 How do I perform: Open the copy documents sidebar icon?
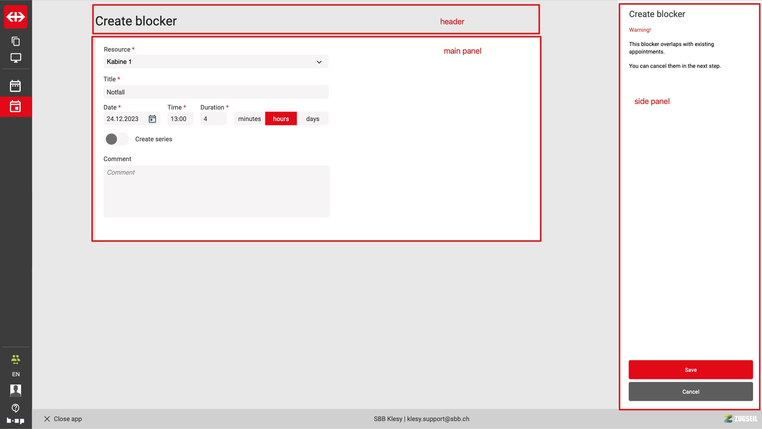pyautogui.click(x=16, y=41)
